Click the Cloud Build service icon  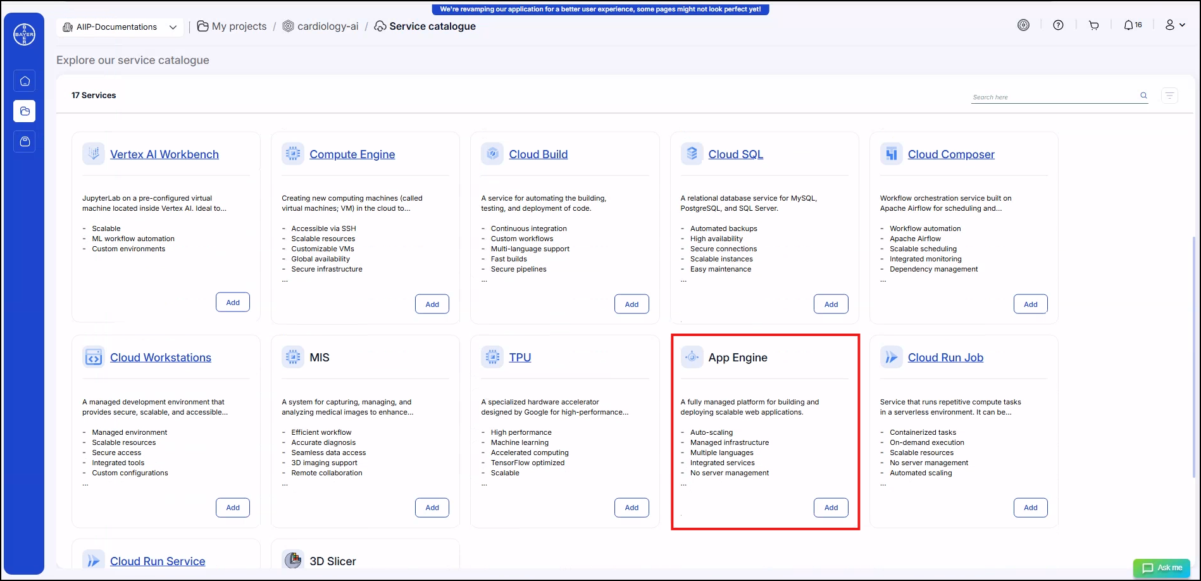(x=492, y=154)
